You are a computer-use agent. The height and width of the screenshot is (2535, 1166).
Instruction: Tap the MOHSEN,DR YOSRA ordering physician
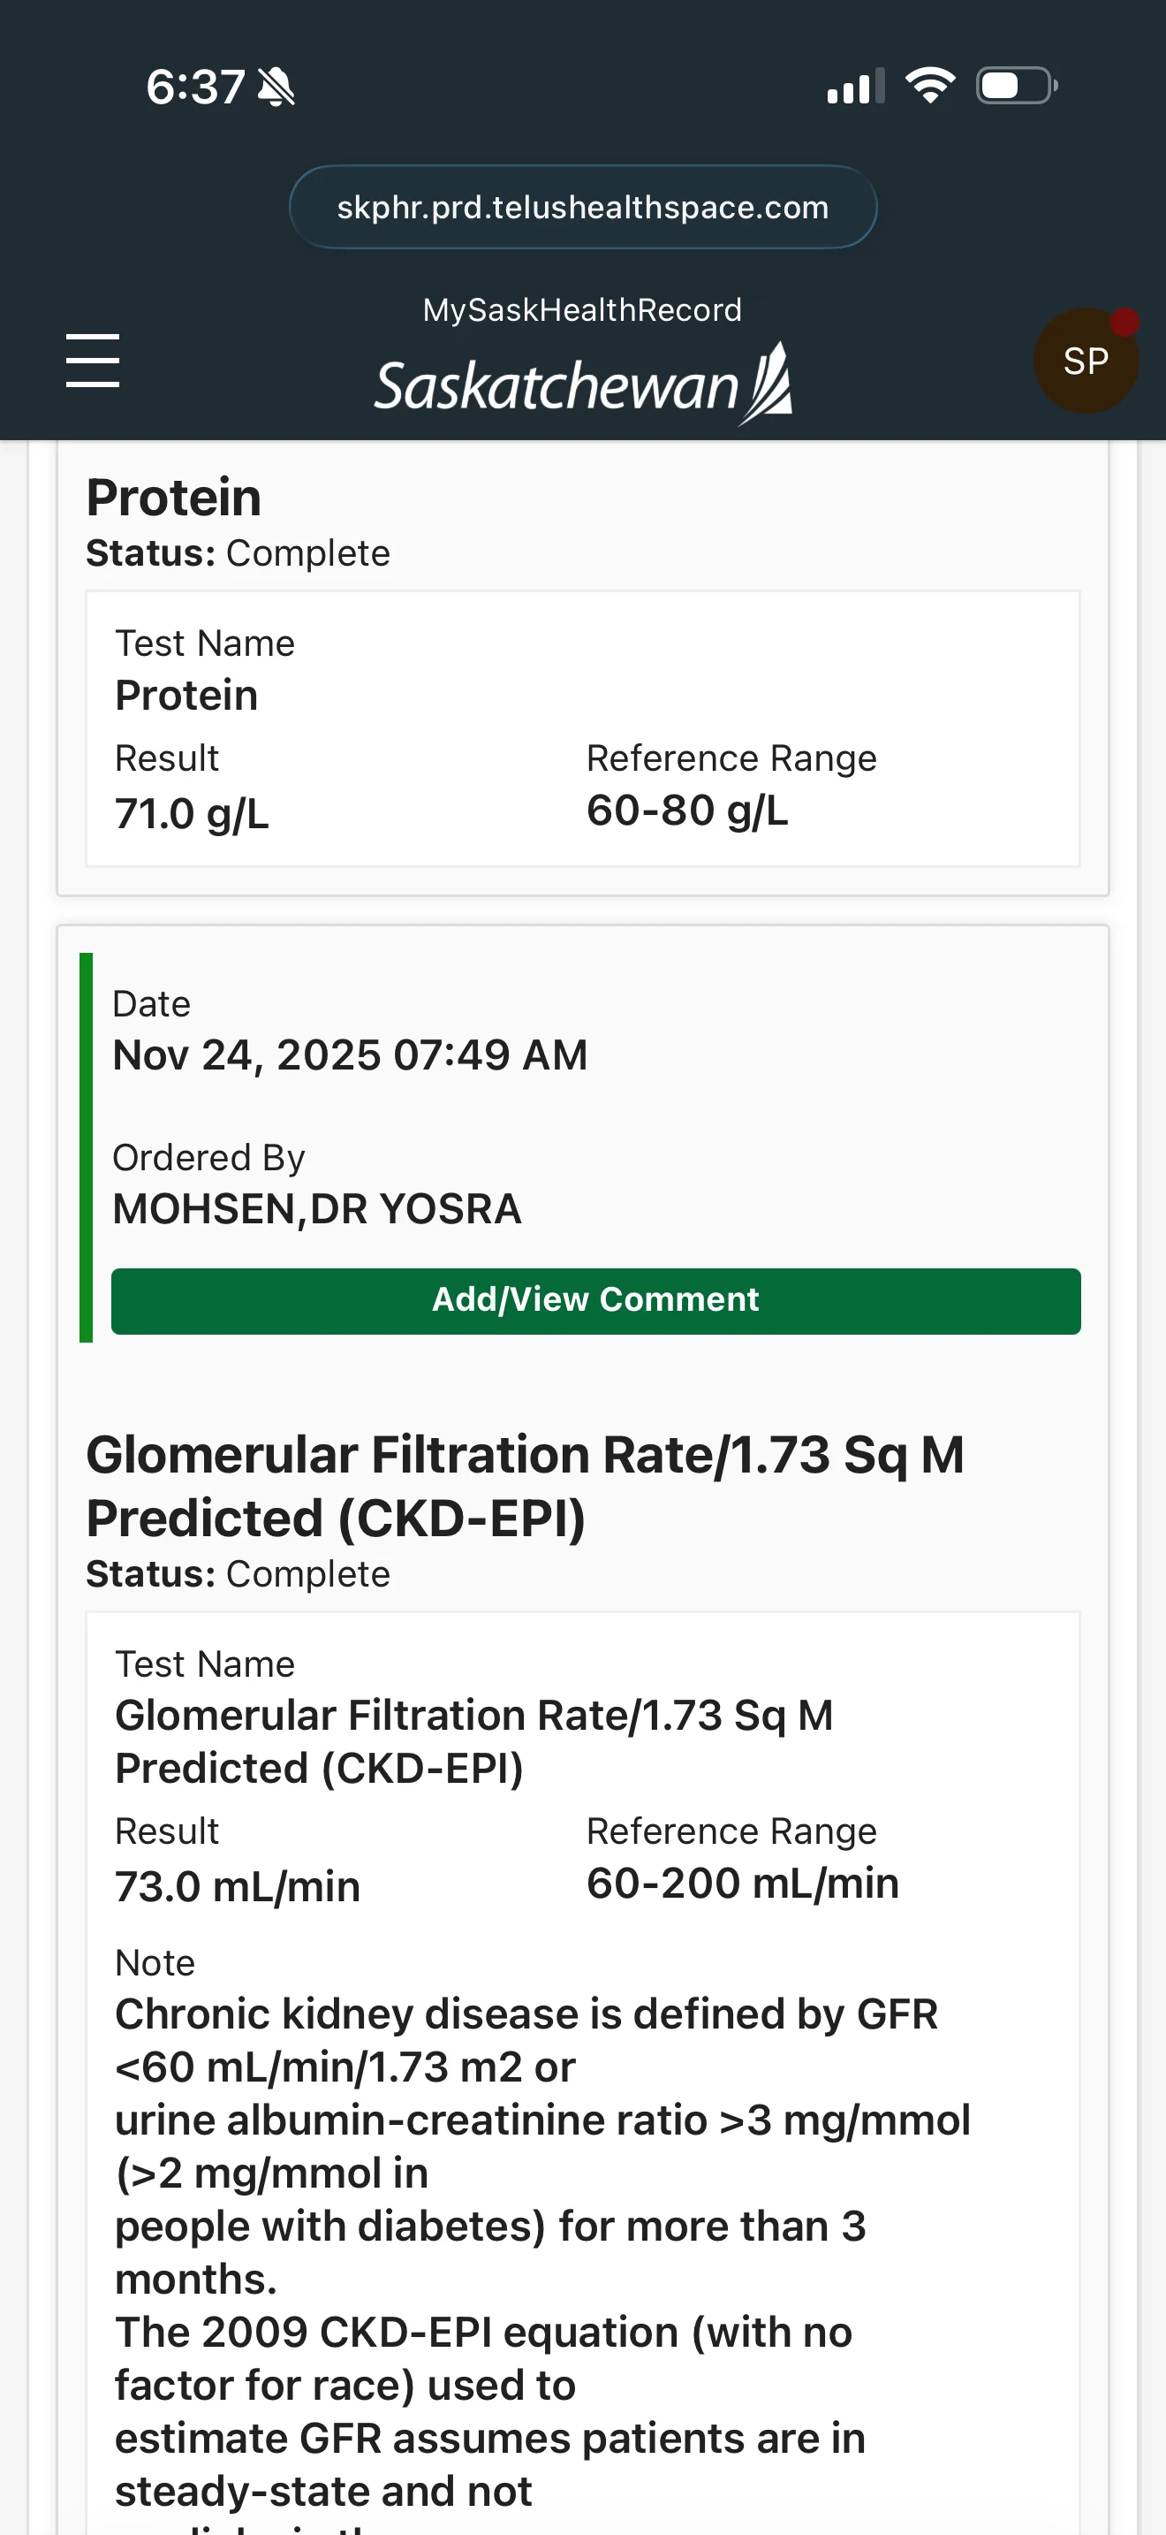click(317, 1208)
